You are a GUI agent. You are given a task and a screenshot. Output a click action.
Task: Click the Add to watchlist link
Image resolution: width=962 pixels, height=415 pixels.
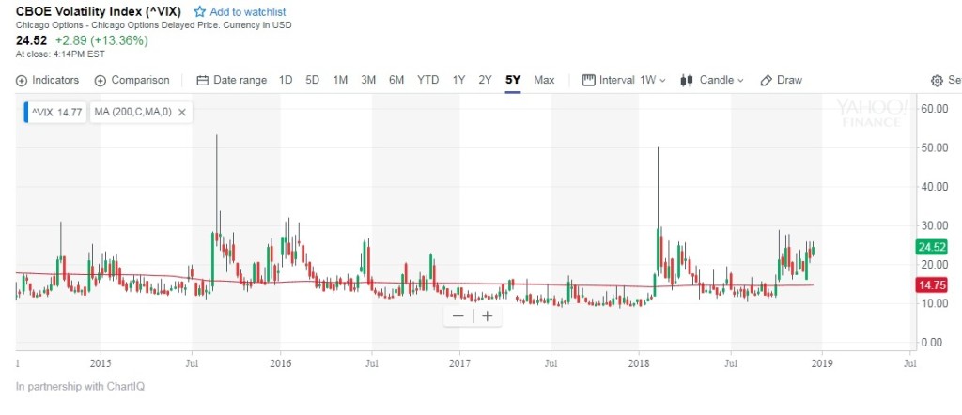tap(247, 11)
